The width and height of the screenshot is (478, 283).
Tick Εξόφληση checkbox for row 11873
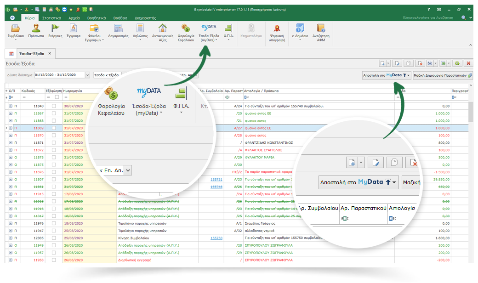tap(54, 157)
